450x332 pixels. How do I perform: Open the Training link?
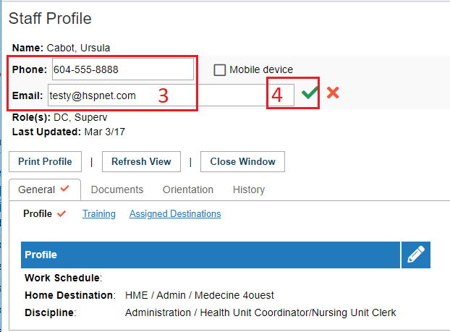pyautogui.click(x=99, y=214)
